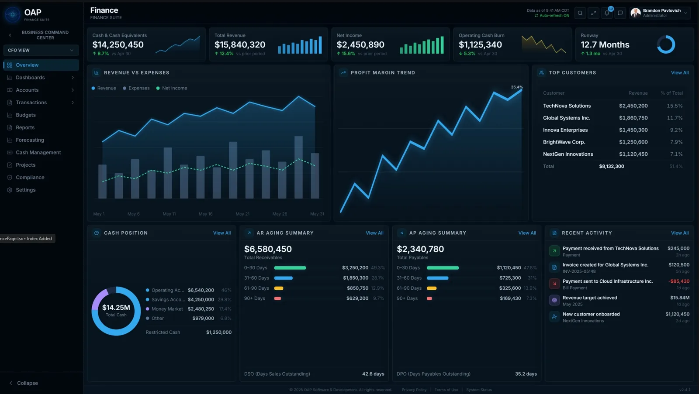Click the $14.25M Total Cash donut chart
Image resolution: width=699 pixels, height=394 pixels.
coord(116,311)
